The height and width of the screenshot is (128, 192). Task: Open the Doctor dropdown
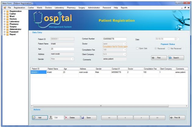click(x=125, y=44)
